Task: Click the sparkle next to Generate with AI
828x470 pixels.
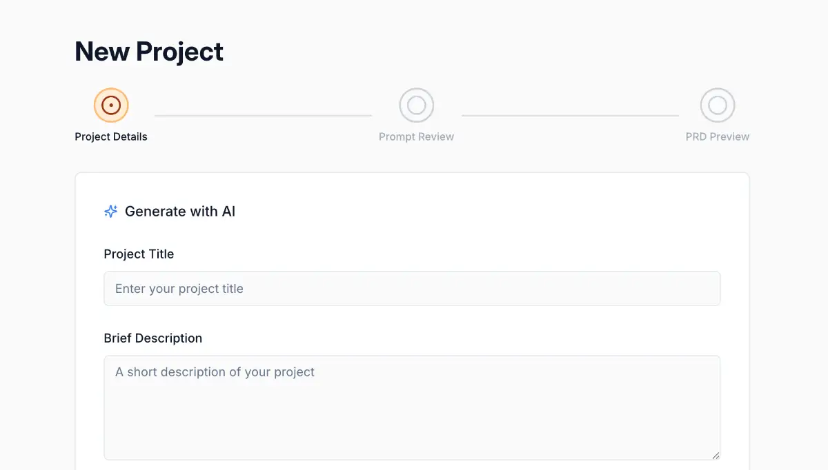Action: click(110, 211)
